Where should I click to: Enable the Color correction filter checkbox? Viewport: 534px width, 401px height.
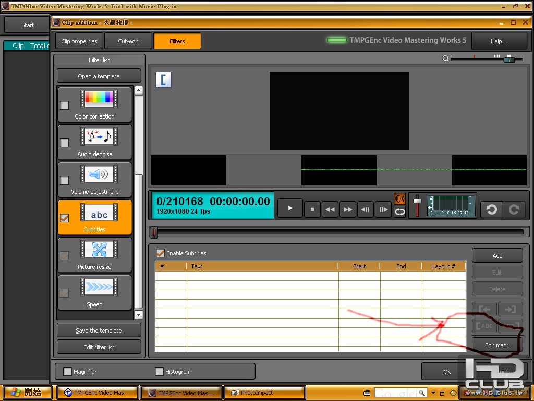pyautogui.click(x=65, y=105)
